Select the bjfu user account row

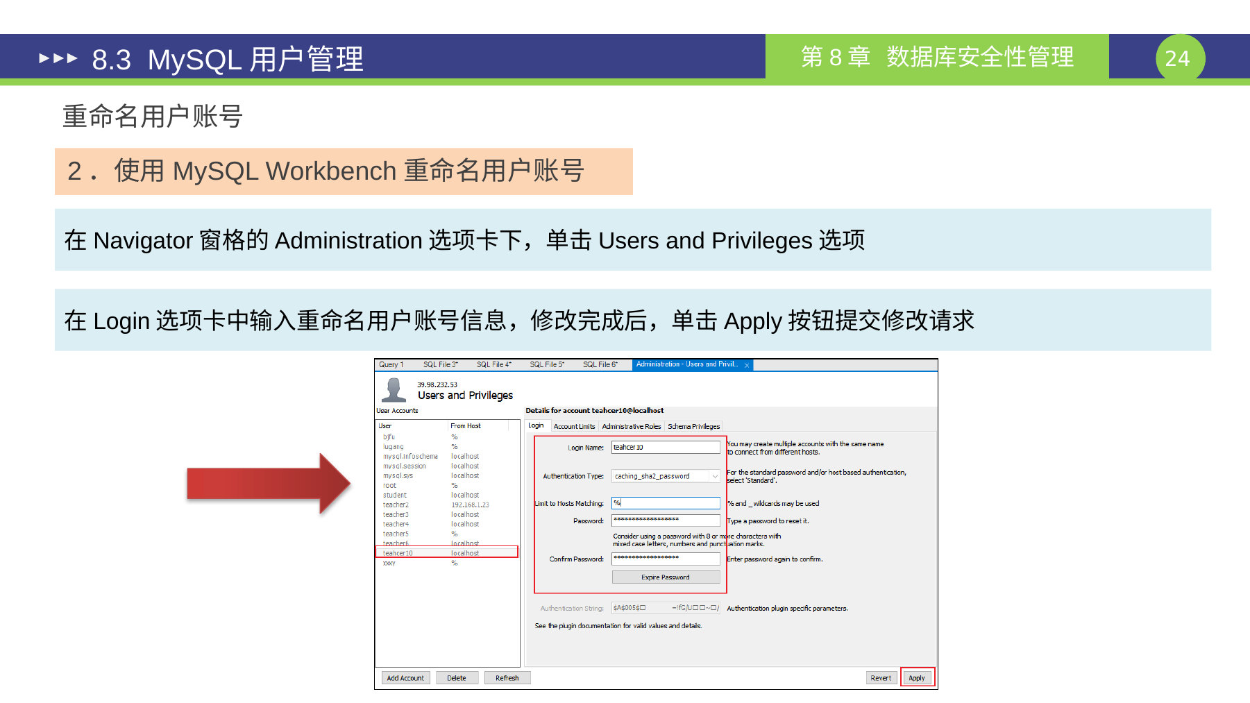point(447,437)
